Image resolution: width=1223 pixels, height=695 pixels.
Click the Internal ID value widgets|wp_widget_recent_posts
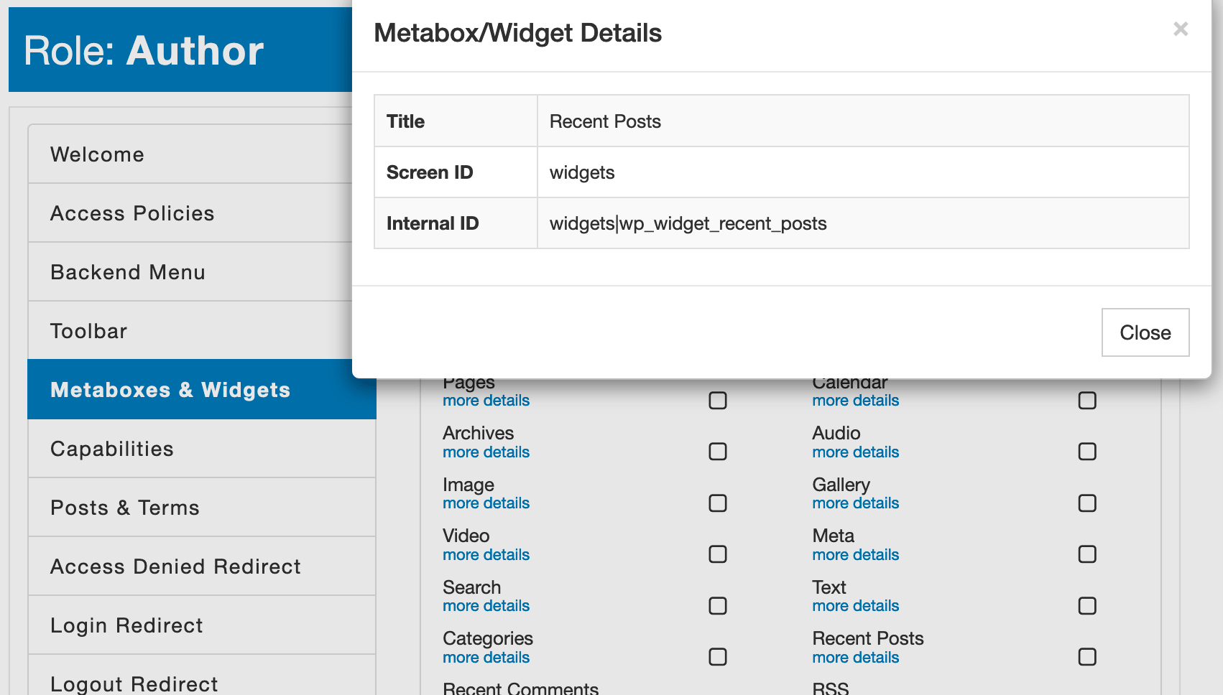tap(688, 224)
